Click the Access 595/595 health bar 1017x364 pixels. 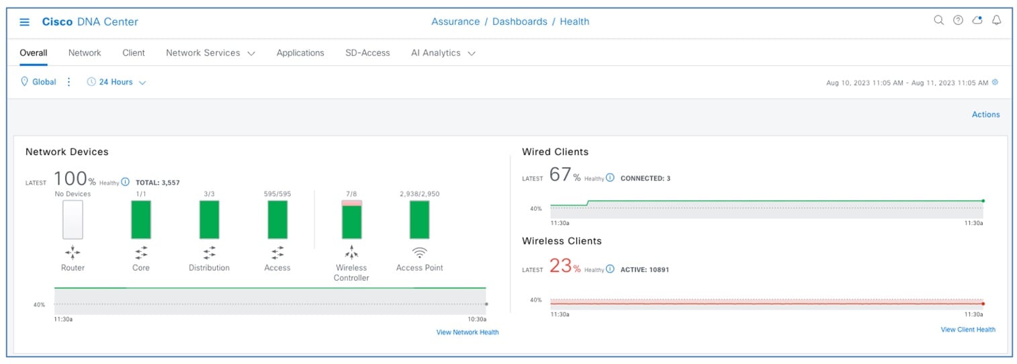(277, 220)
